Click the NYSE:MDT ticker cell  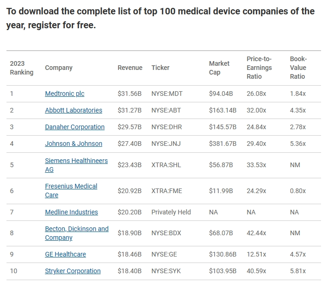point(167,94)
